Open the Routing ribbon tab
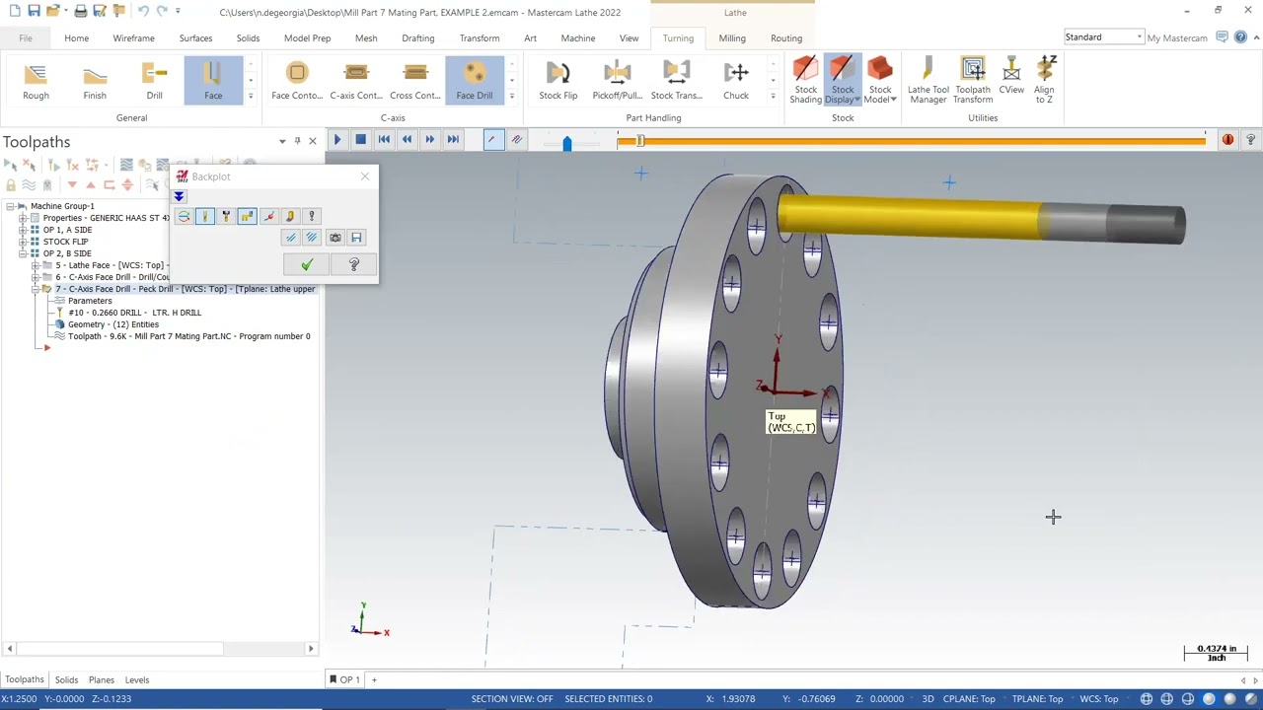This screenshot has width=1263, height=710. click(x=786, y=38)
